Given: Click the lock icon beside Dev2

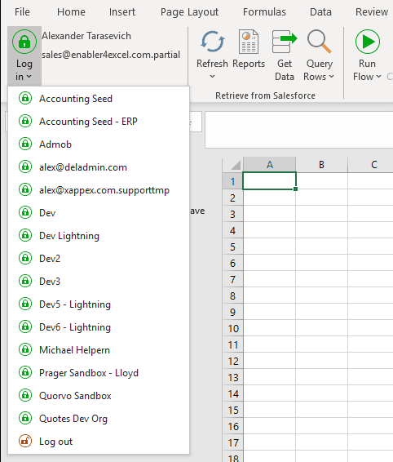Looking at the screenshot, I should [25, 258].
